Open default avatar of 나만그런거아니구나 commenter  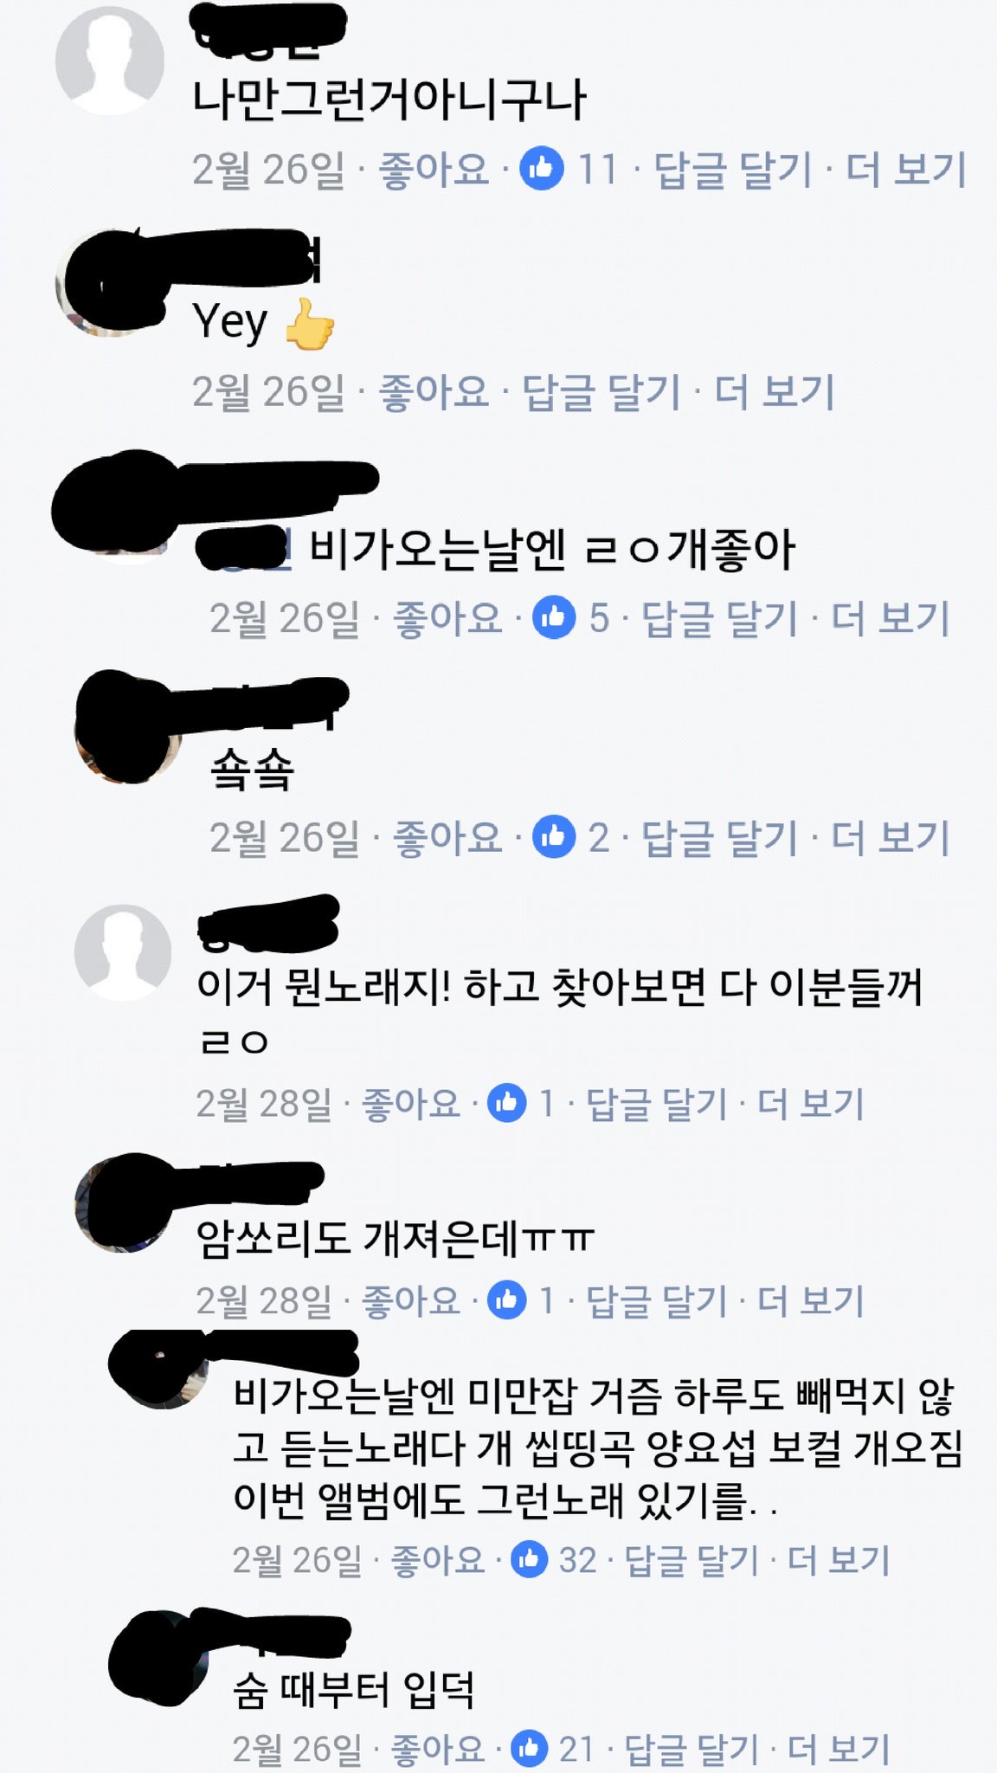click(110, 61)
